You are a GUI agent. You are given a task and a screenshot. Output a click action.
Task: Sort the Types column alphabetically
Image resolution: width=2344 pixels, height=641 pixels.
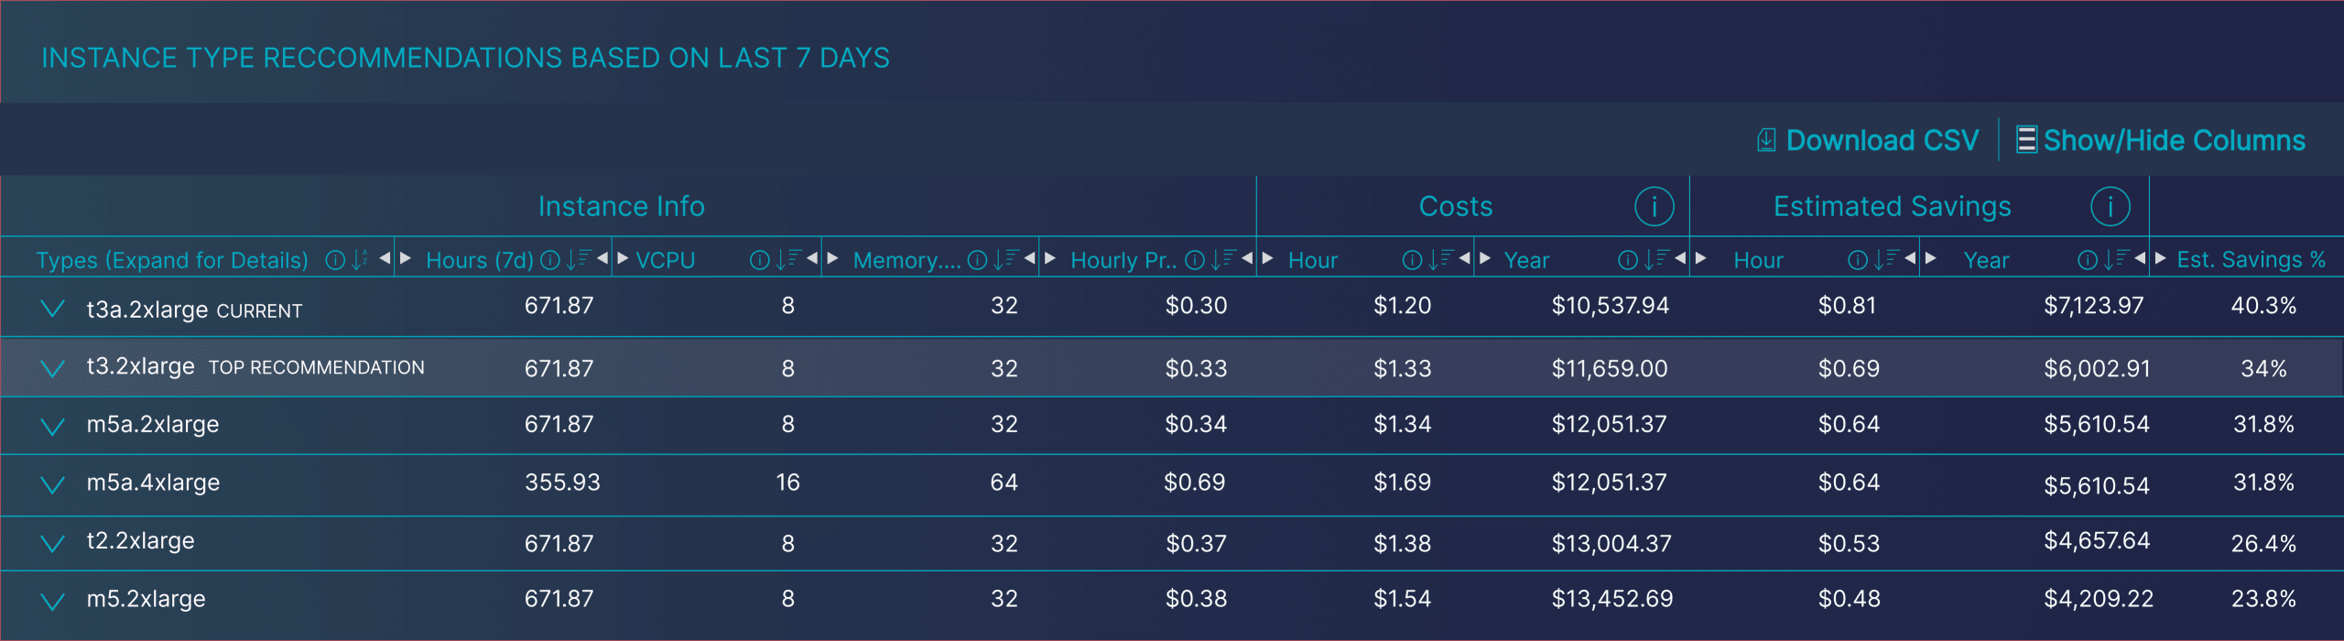360,260
